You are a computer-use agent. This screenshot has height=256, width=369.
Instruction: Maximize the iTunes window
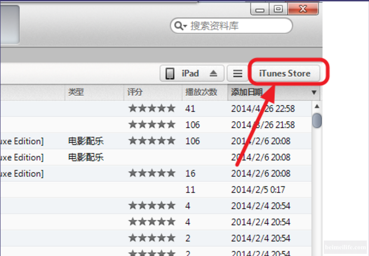[x=279, y=8]
